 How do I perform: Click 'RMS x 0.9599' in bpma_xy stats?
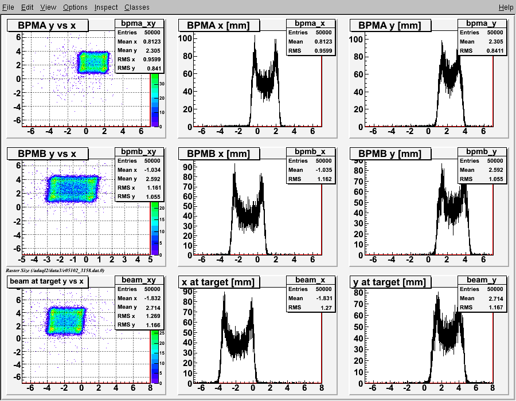click(139, 60)
